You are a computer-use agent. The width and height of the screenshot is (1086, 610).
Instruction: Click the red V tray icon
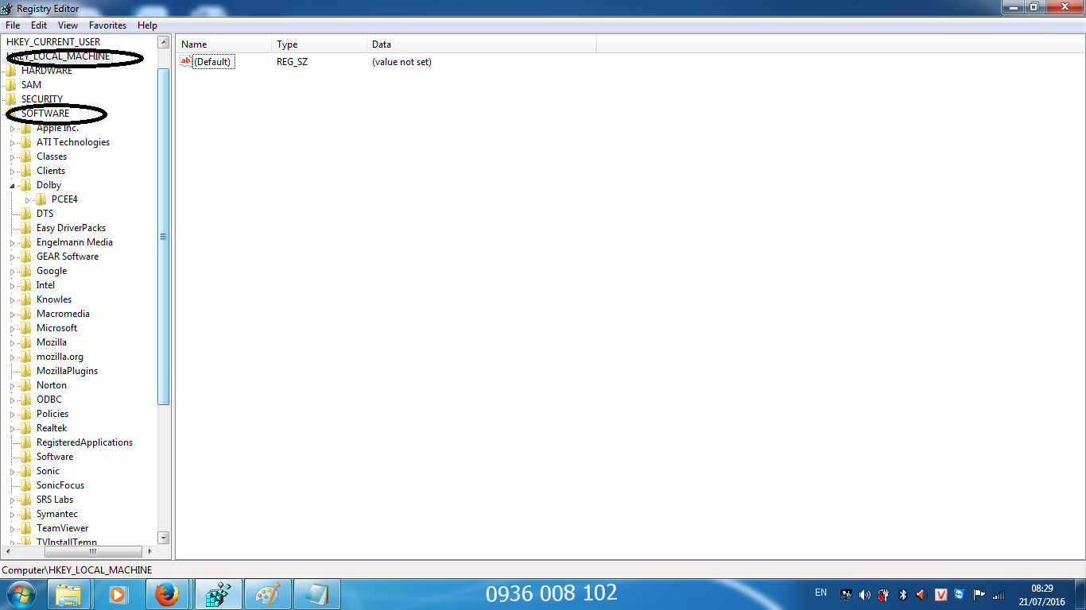pyautogui.click(x=941, y=594)
